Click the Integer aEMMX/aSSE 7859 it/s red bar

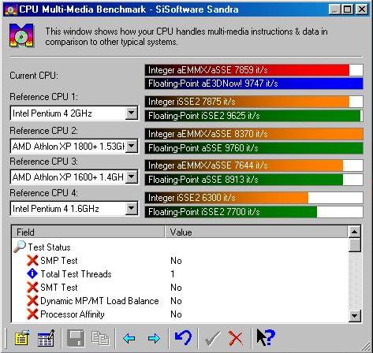pyautogui.click(x=254, y=70)
